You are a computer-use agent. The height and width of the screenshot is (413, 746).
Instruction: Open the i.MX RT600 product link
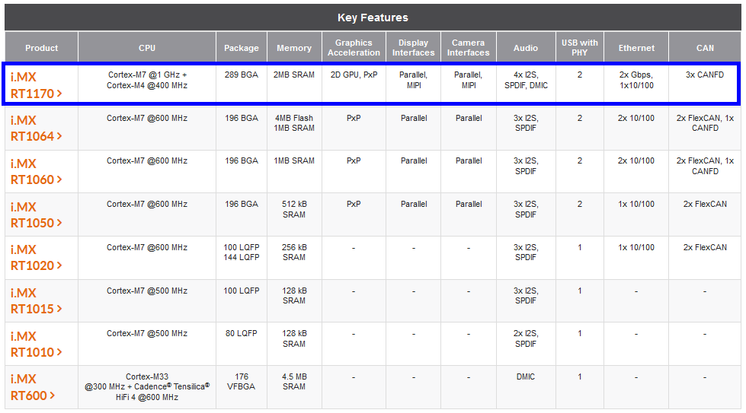coord(32,387)
